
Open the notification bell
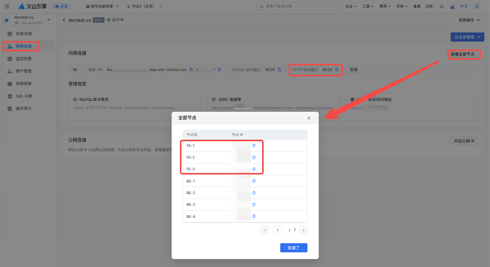(442, 6)
